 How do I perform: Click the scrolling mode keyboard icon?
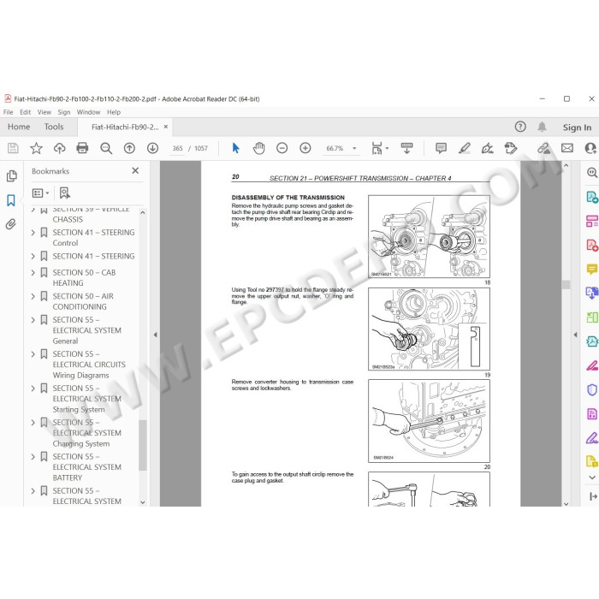point(406,148)
